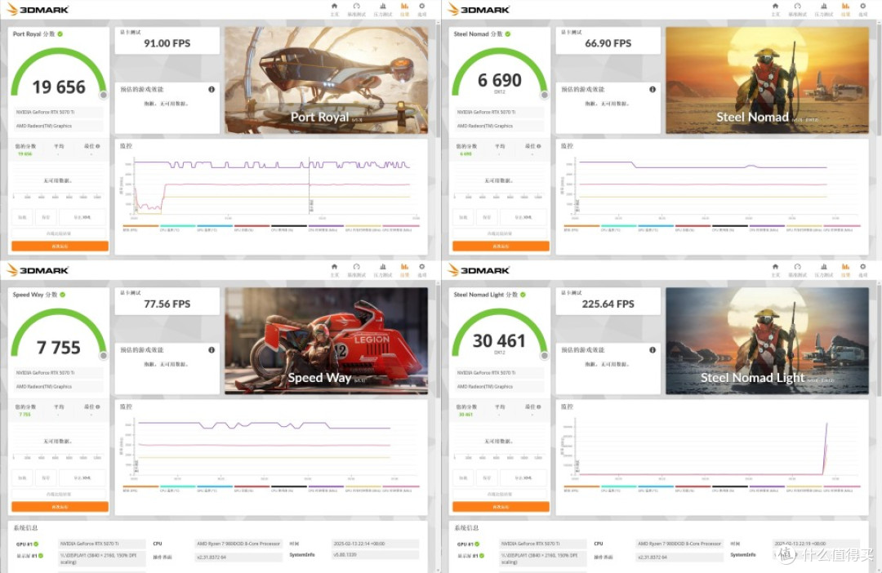
Task: Open Options gear in Steel Nomad window
Action: click(863, 7)
